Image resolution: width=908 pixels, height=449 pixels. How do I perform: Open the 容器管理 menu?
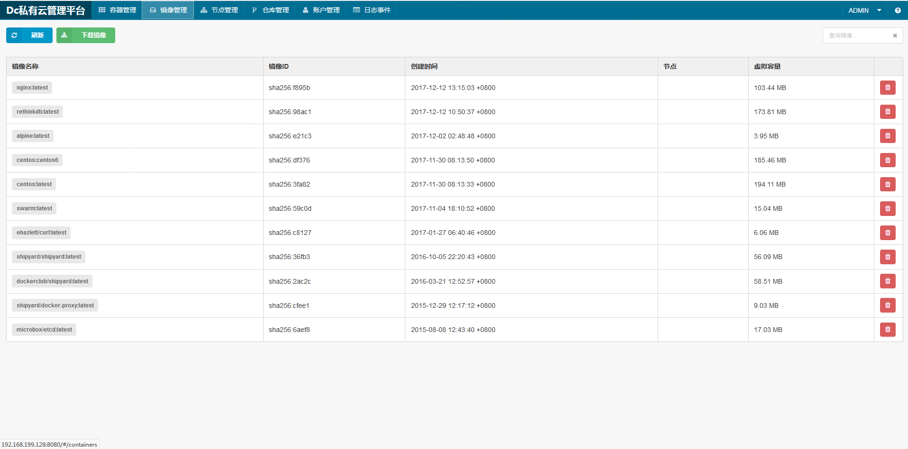coord(117,10)
